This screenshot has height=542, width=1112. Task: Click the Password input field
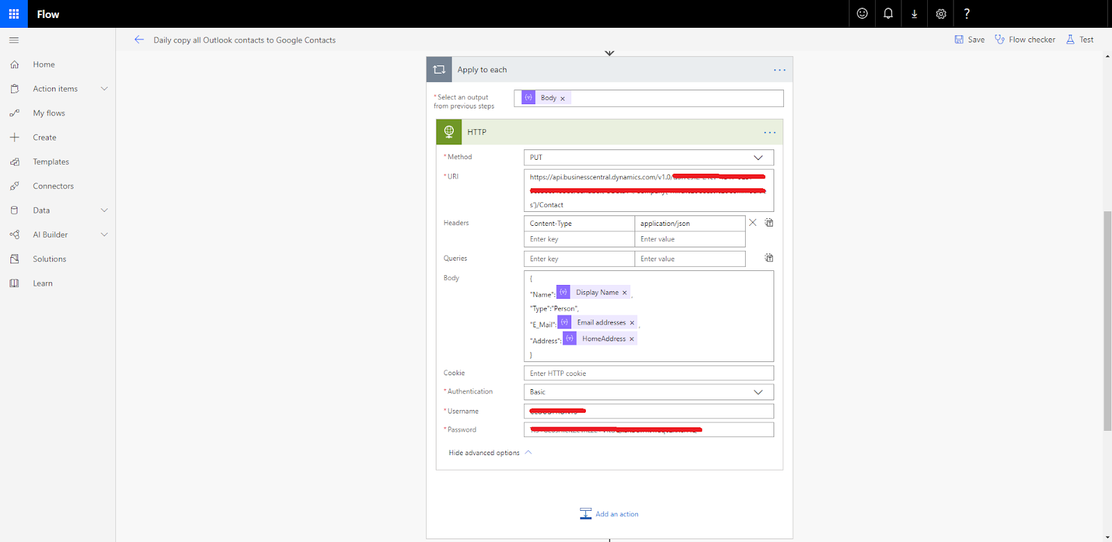(648, 429)
